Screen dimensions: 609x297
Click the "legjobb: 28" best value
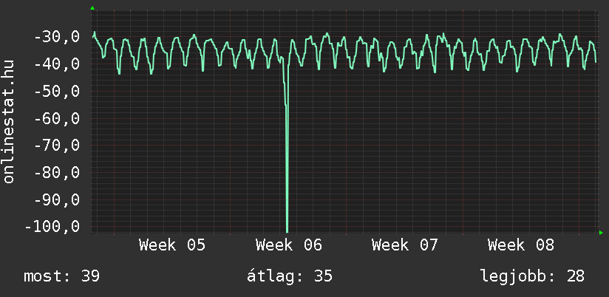(x=532, y=276)
